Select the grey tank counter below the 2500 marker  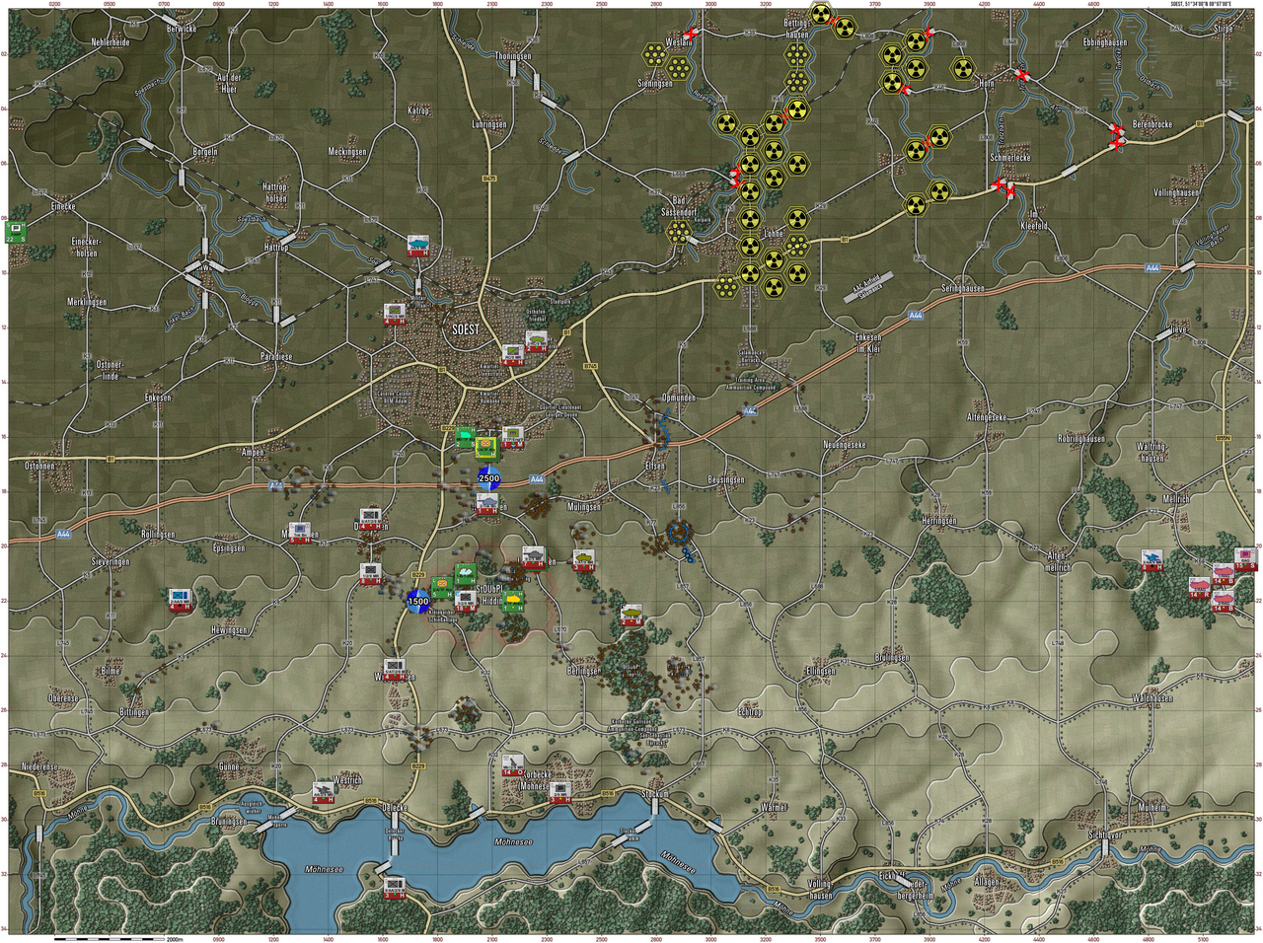[487, 506]
